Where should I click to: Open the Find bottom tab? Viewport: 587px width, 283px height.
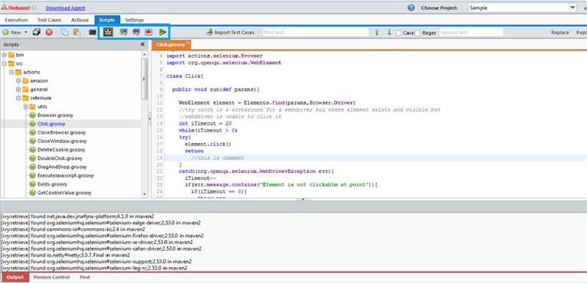(x=85, y=278)
